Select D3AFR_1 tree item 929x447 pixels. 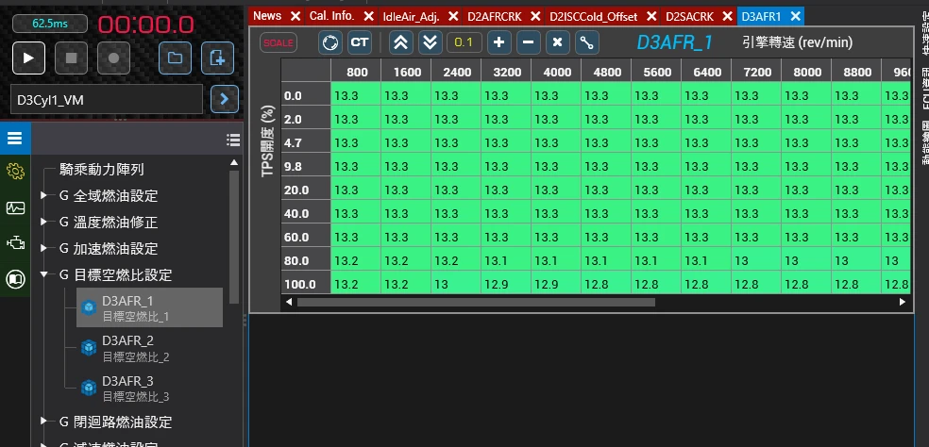tap(150, 307)
